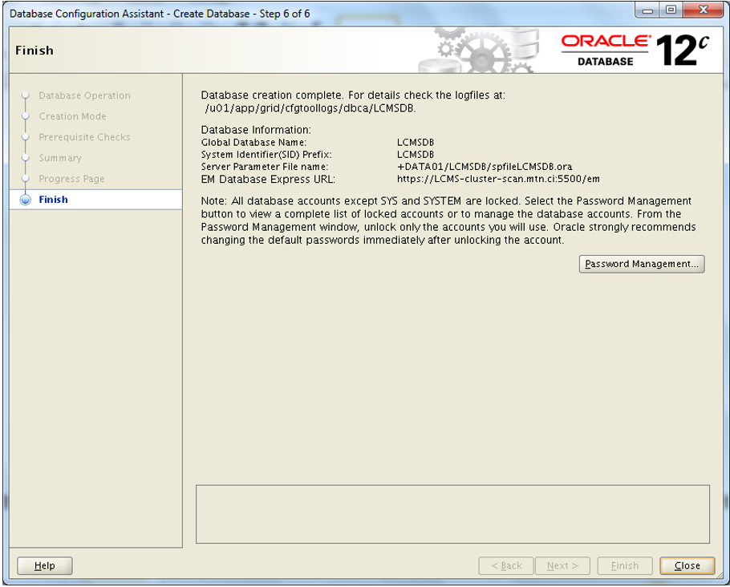Click the 'Finish' page title heading
730x587 pixels.
(x=34, y=51)
